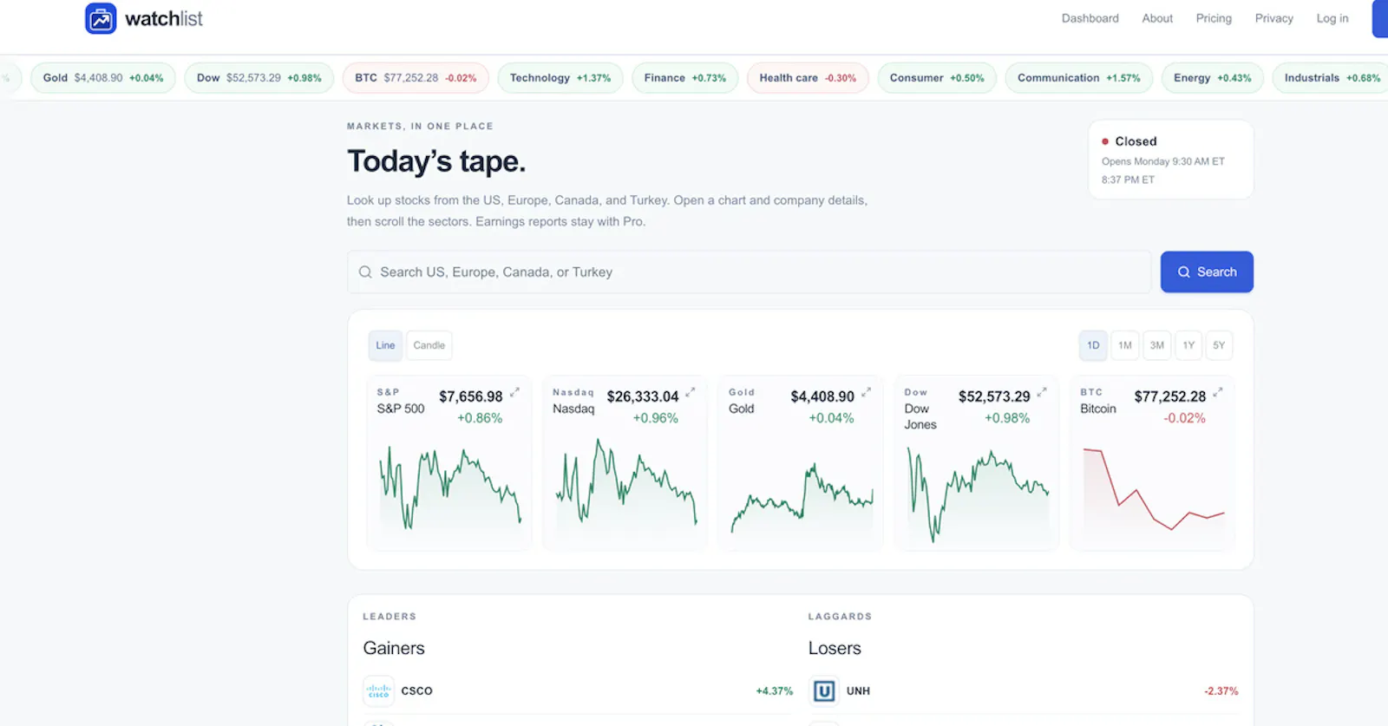1388x726 pixels.
Task: Open the About page
Action: point(1157,18)
